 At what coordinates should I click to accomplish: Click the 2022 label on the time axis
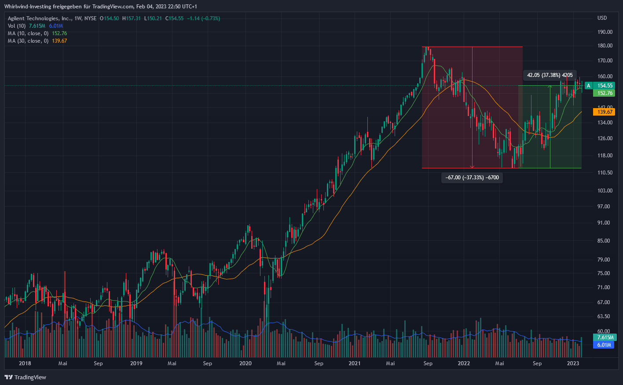(x=464, y=363)
